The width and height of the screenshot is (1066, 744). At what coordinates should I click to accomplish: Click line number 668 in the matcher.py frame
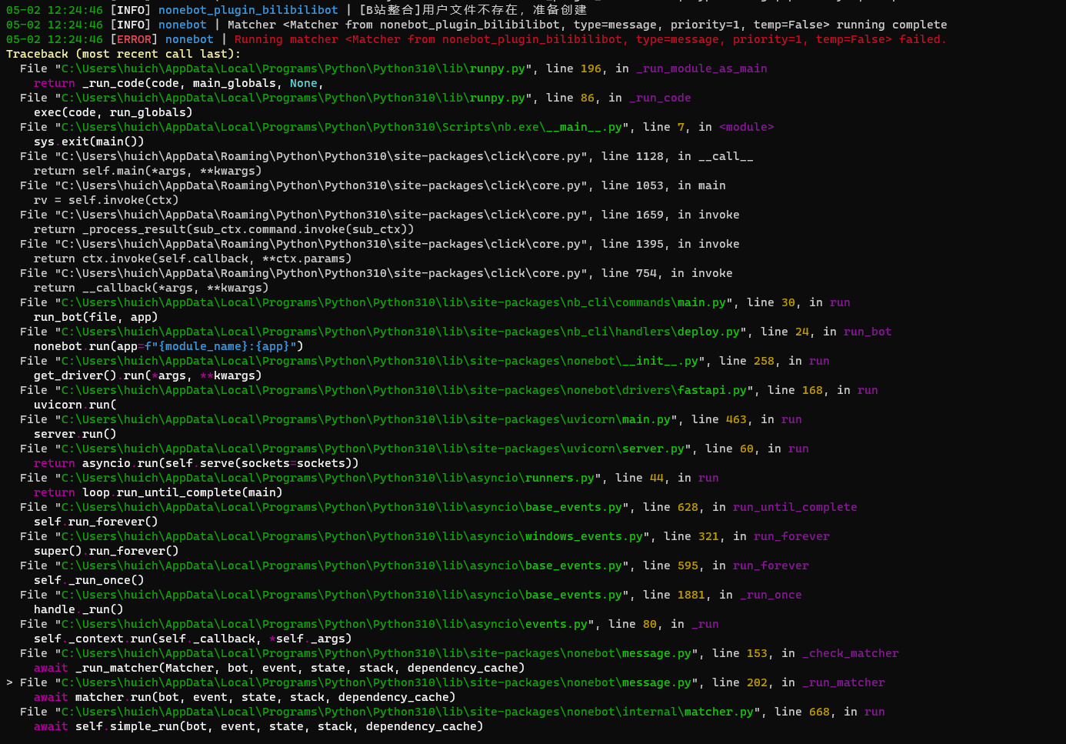coord(820,712)
